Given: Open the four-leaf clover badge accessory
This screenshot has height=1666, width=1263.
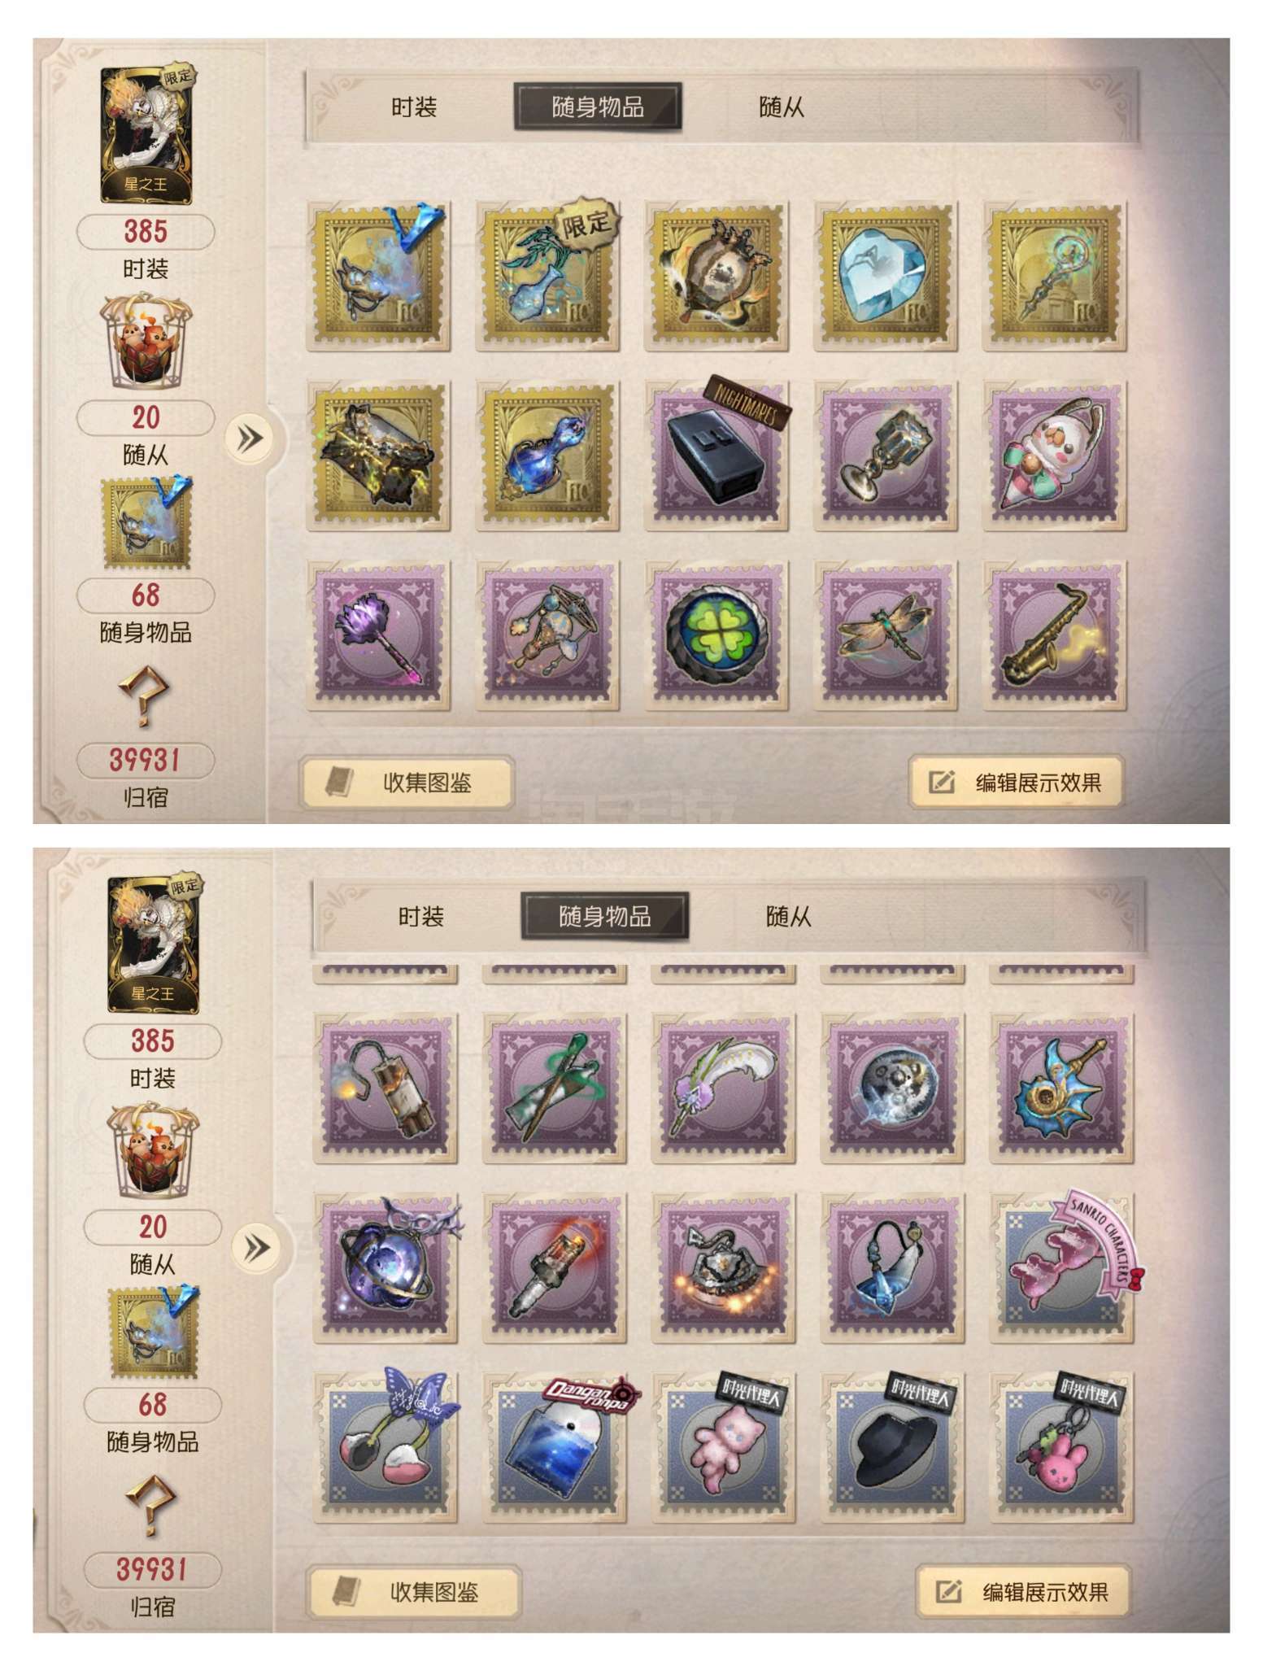Looking at the screenshot, I should click(716, 635).
